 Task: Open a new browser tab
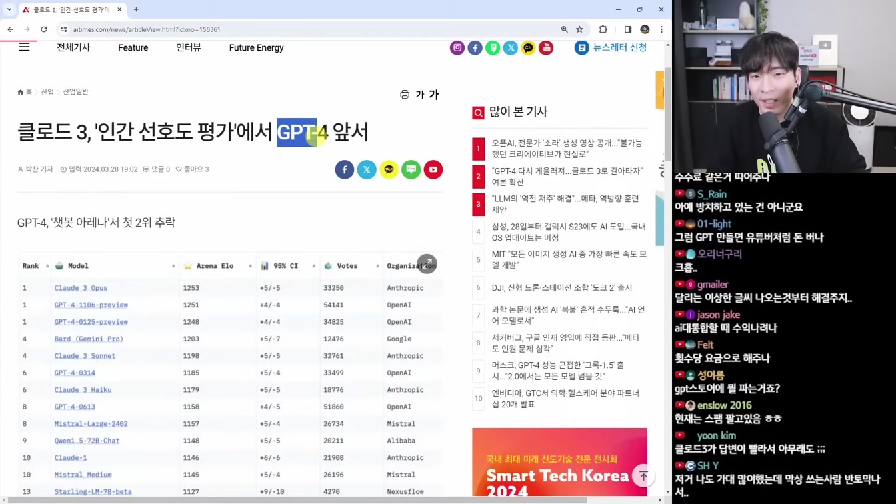(x=136, y=9)
